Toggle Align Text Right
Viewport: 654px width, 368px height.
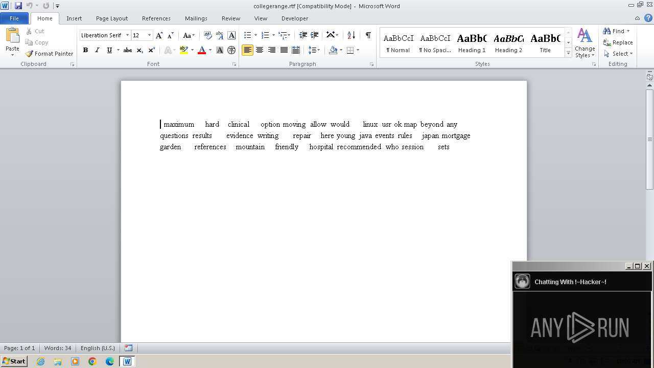[272, 50]
